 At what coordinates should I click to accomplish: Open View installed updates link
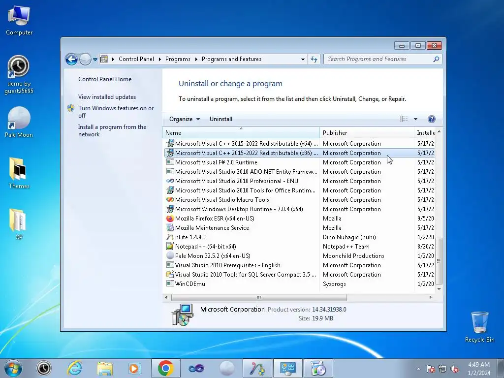tap(107, 97)
